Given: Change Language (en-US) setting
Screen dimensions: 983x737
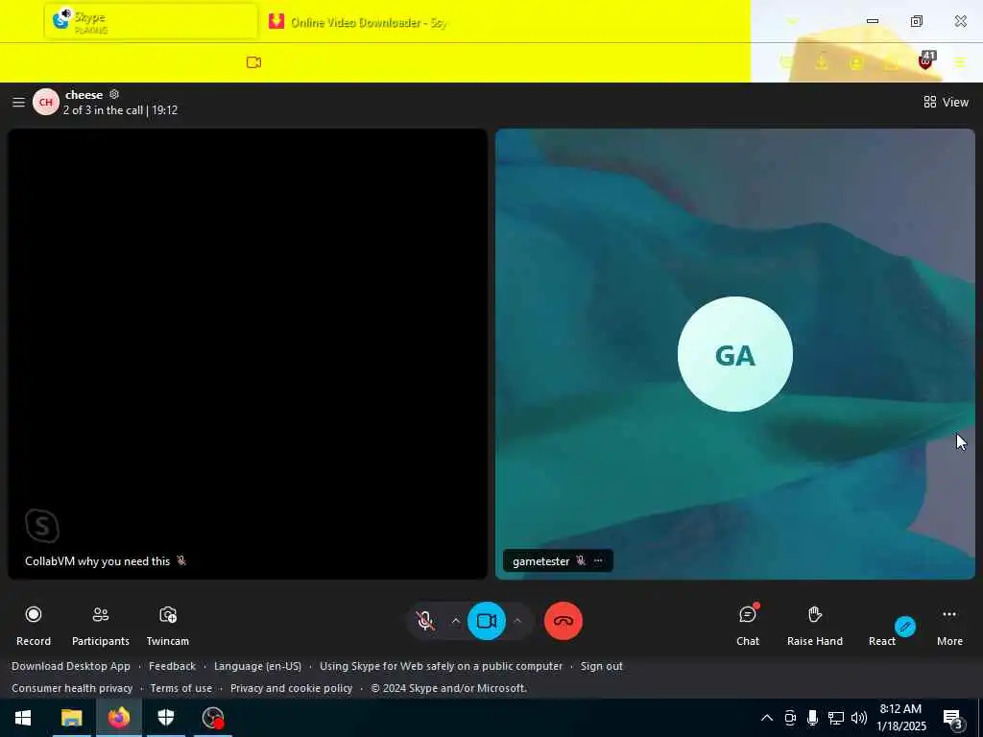Looking at the screenshot, I should (x=257, y=666).
